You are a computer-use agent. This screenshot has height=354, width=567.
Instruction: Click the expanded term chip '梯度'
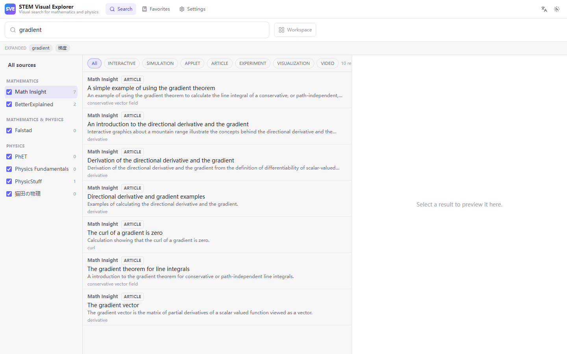pyautogui.click(x=62, y=48)
